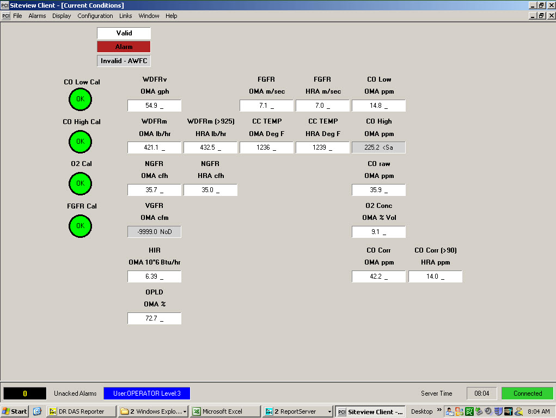Click the PCI icon in the title bar
Viewport: 556px width, 418px height.
(x=5, y=5)
